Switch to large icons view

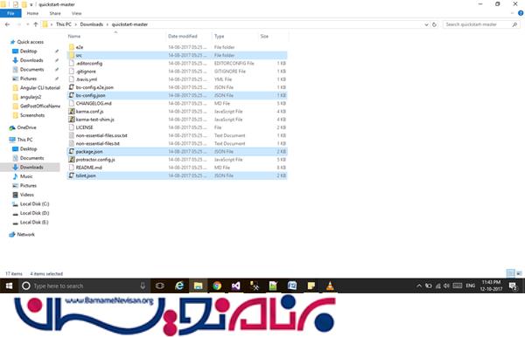519,273
